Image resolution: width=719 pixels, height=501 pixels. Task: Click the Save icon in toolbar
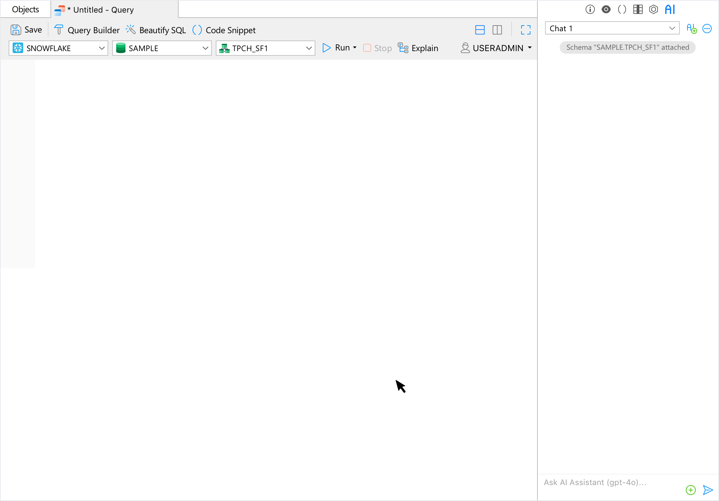point(16,30)
